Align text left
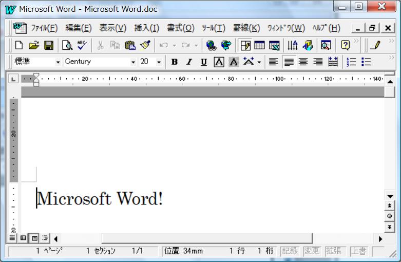The image size is (401, 262). 274,62
